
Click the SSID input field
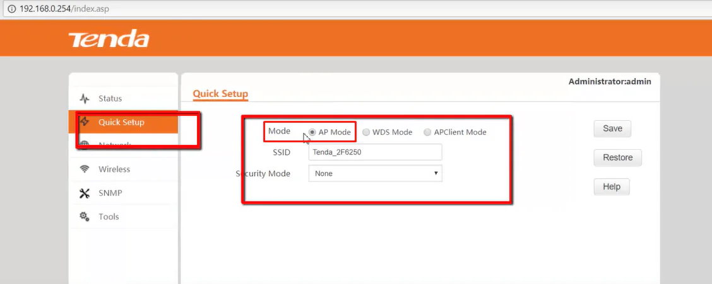pos(375,152)
